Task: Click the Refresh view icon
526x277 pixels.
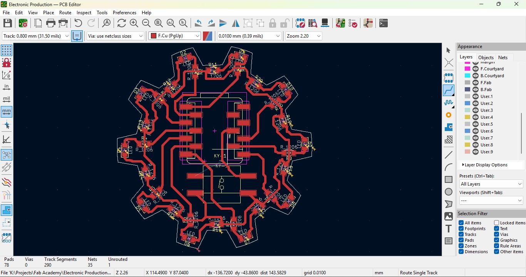Action: (x=122, y=23)
